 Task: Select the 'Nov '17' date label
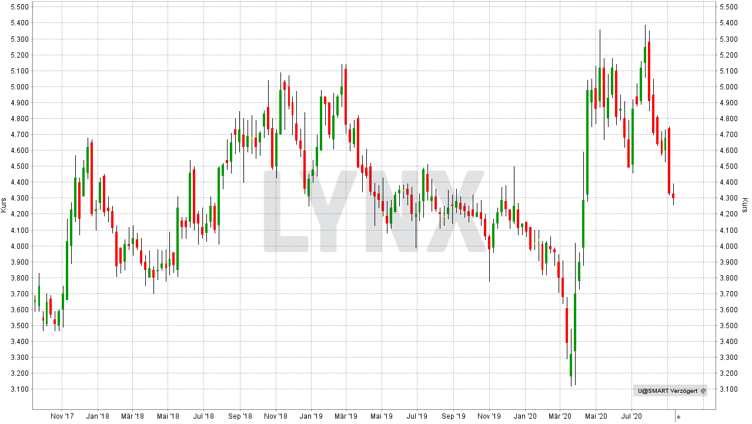[62, 416]
